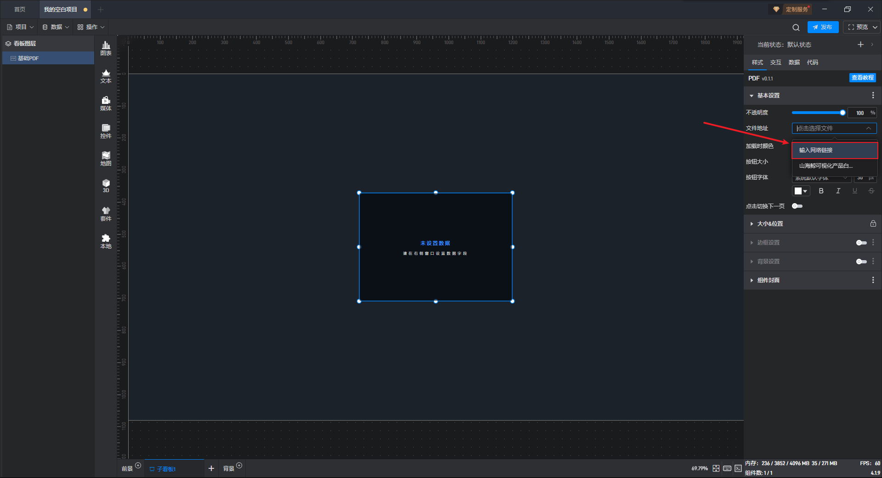Expand the 大小&位置 section
Screen dimensions: 882x478
point(770,224)
